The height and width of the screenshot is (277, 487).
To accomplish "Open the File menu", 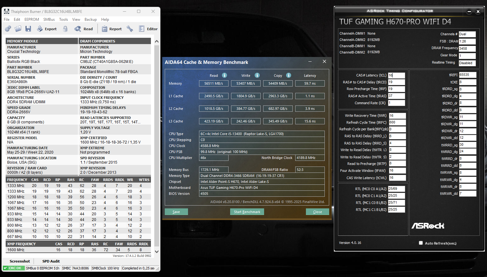I will pyautogui.click(x=7, y=20).
